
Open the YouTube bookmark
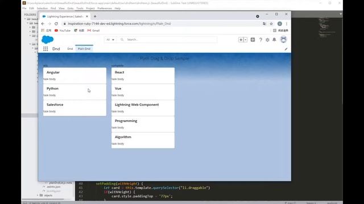tap(63, 31)
